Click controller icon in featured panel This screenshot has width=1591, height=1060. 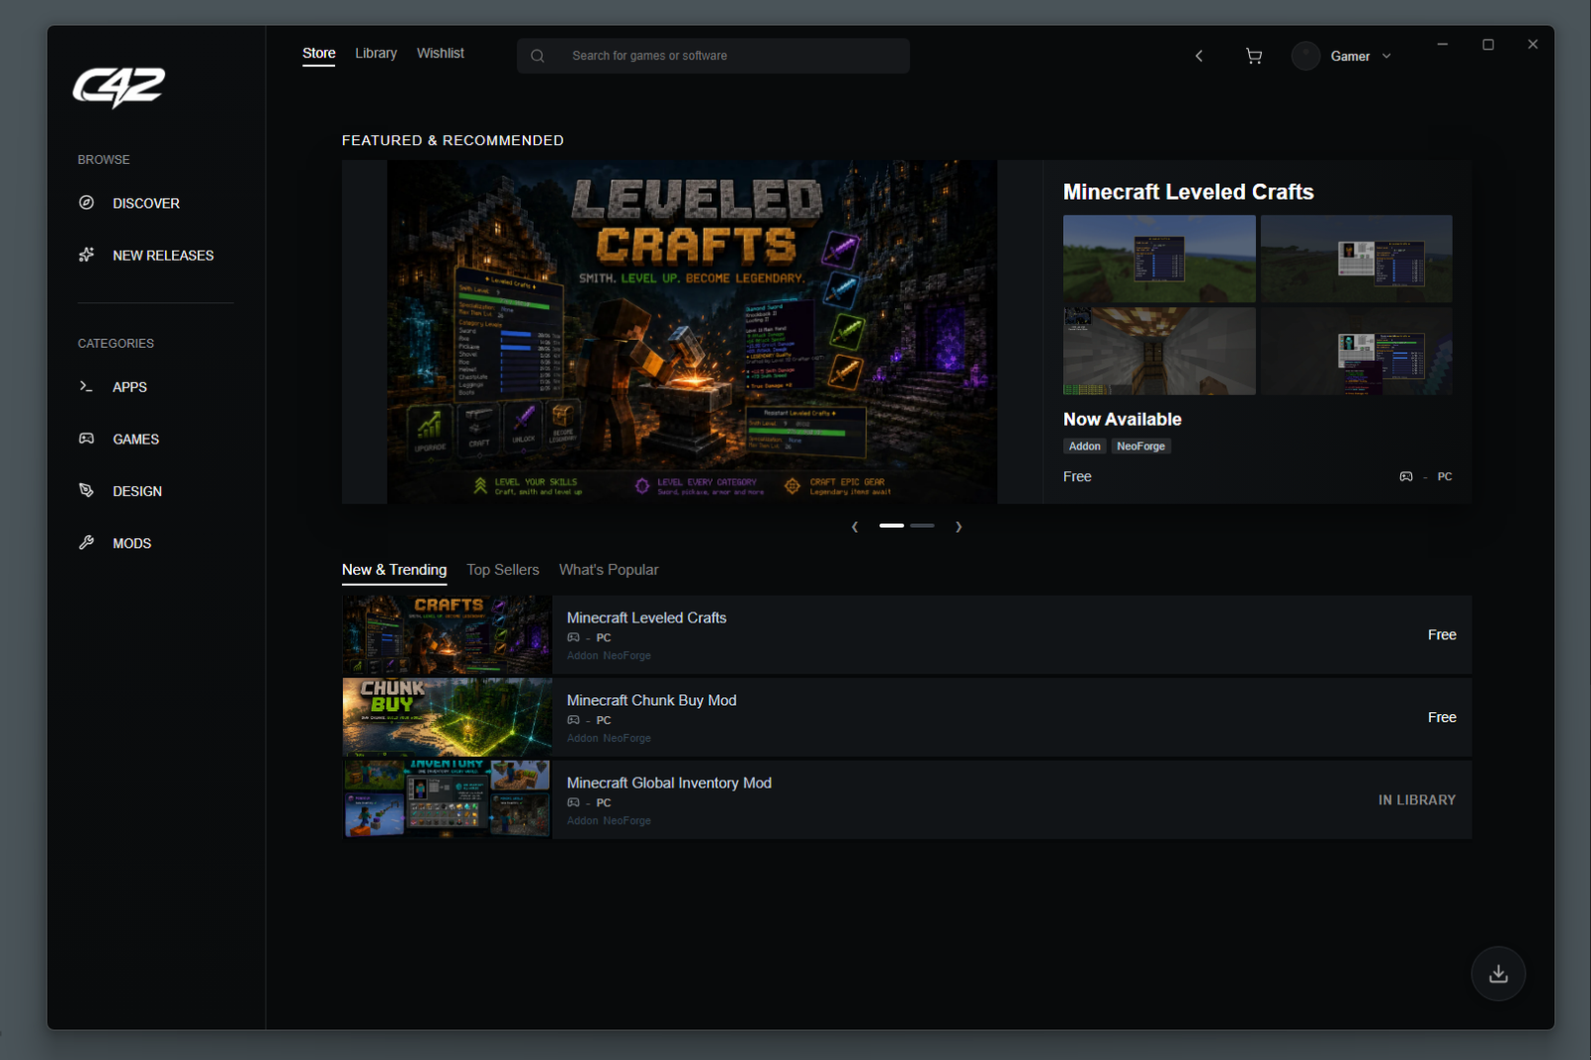pyautogui.click(x=1406, y=477)
